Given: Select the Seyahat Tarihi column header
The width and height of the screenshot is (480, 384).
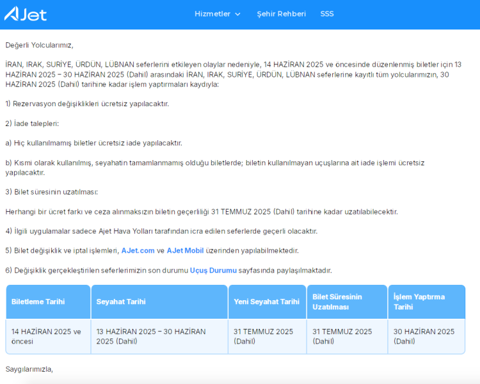Looking at the screenshot, I should (121, 301).
